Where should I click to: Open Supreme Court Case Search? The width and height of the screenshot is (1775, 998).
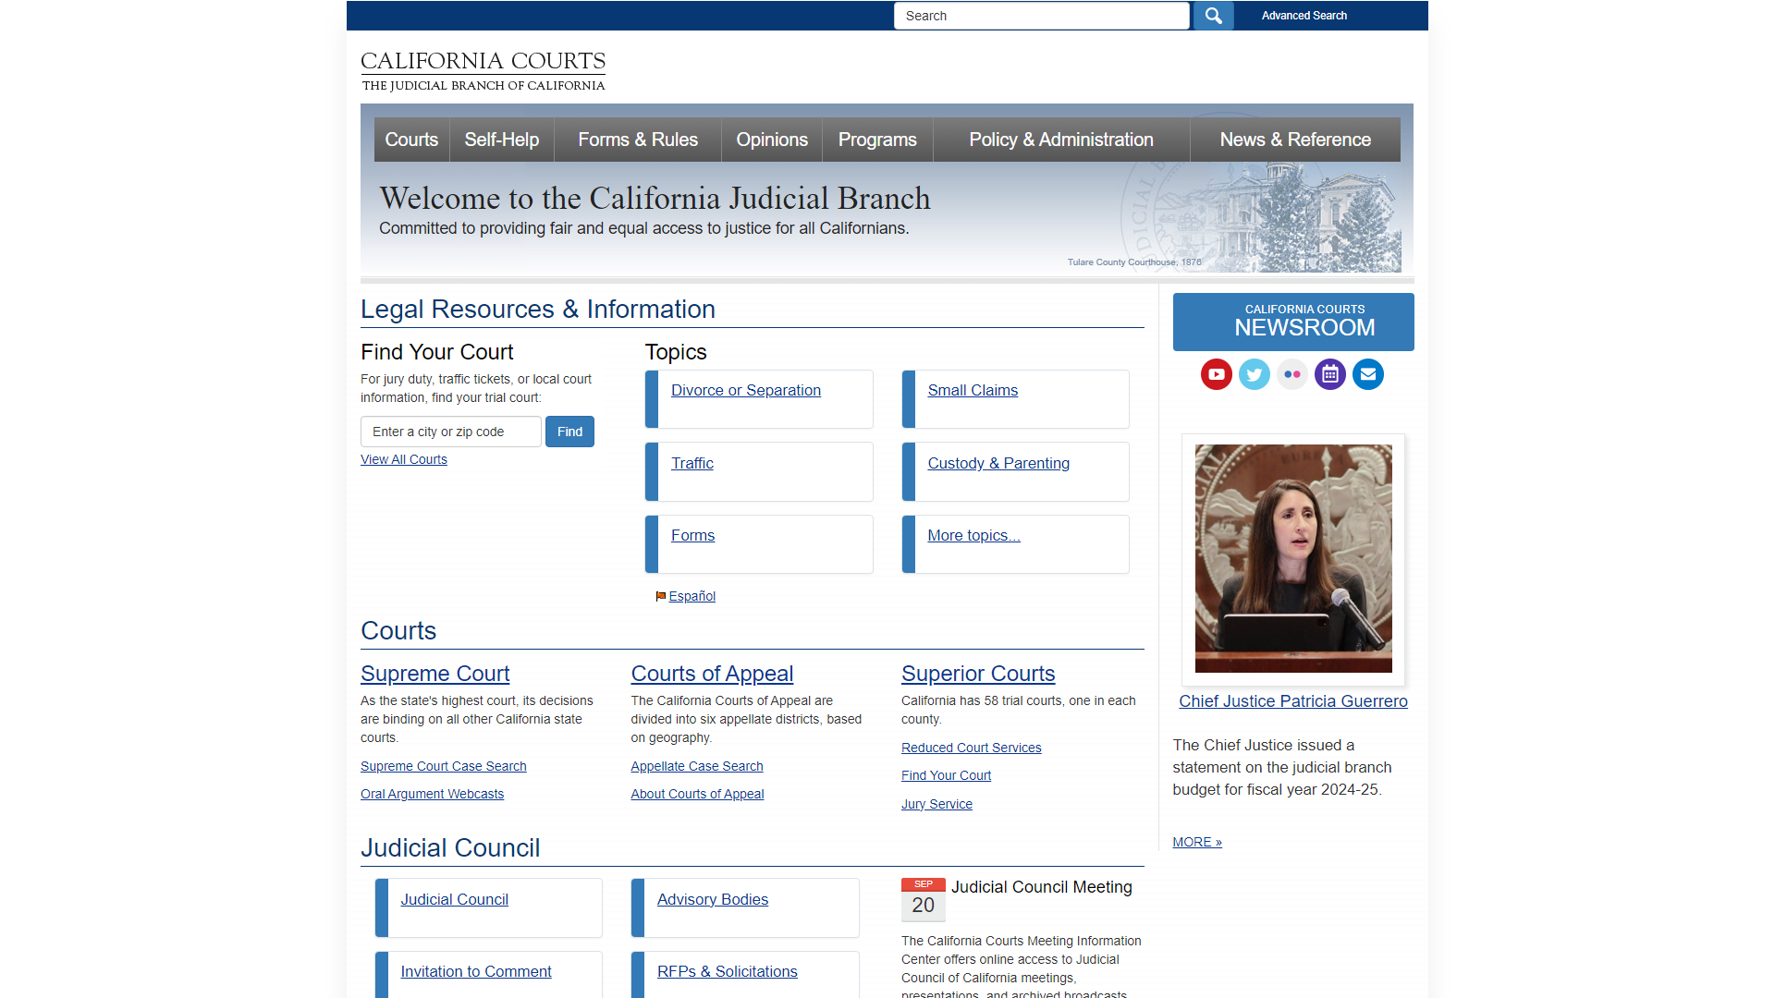pyautogui.click(x=444, y=766)
